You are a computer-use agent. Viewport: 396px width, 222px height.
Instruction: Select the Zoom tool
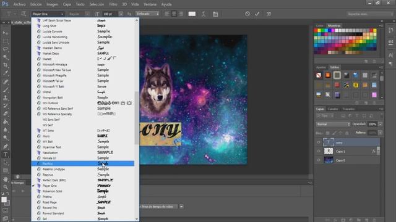click(x=6, y=187)
